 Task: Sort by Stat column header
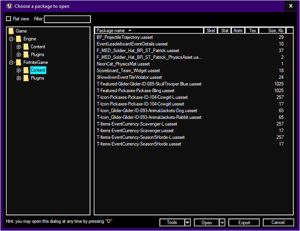225,31
